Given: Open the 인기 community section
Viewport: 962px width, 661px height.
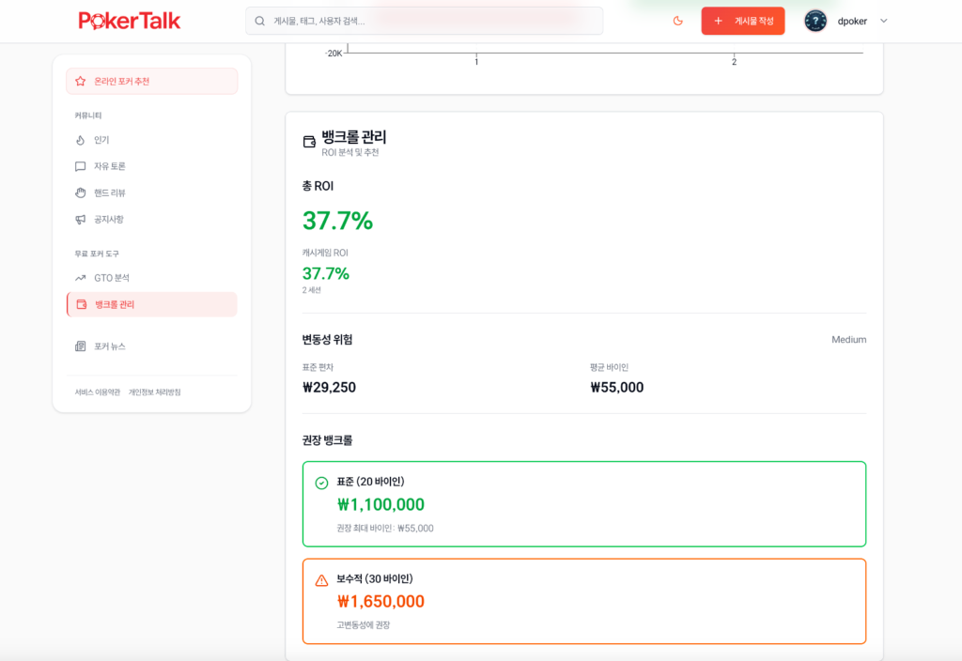Looking at the screenshot, I should click(152, 140).
